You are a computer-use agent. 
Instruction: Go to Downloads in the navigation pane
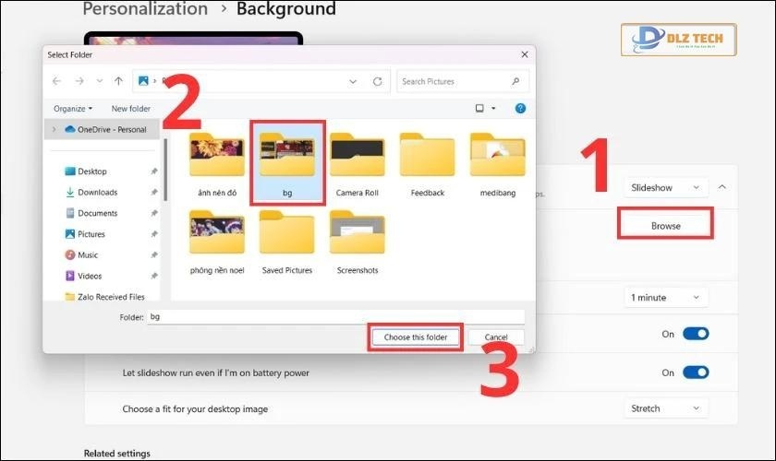point(97,192)
